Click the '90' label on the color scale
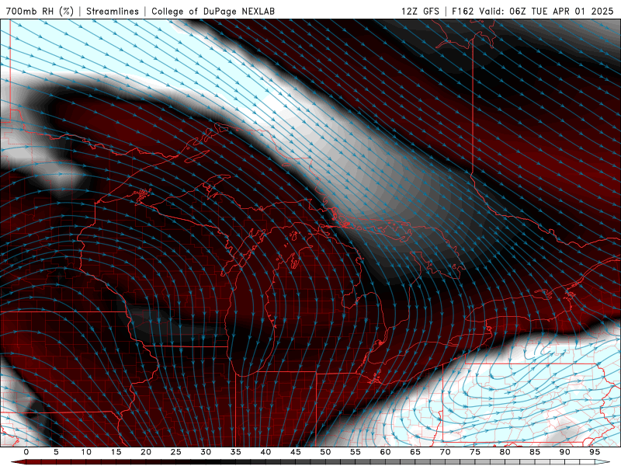 pos(564,452)
